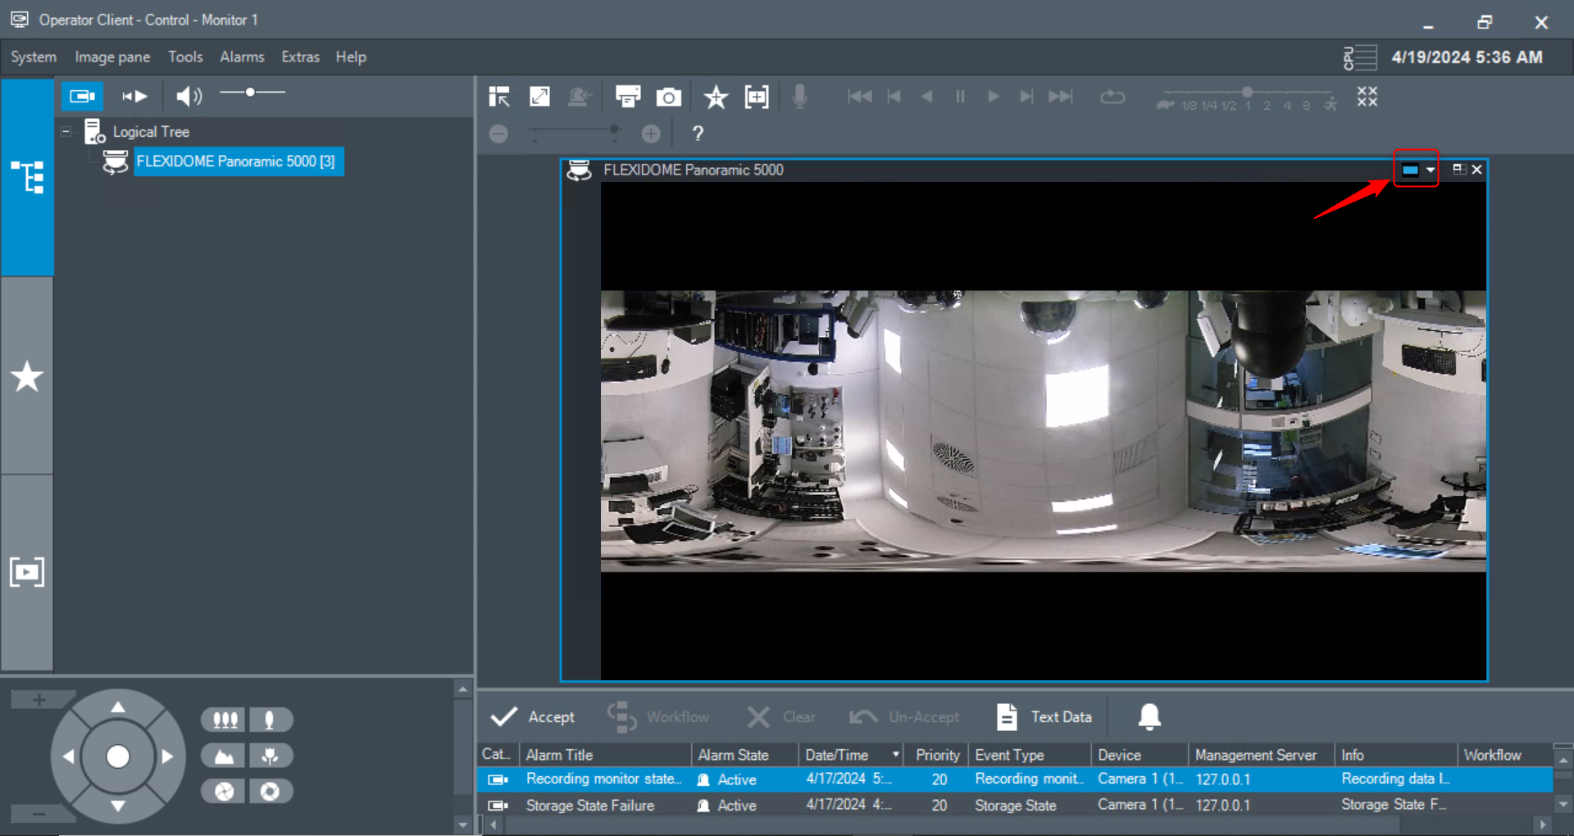Collapse the Logical Tree node
The height and width of the screenshot is (836, 1574).
66,131
